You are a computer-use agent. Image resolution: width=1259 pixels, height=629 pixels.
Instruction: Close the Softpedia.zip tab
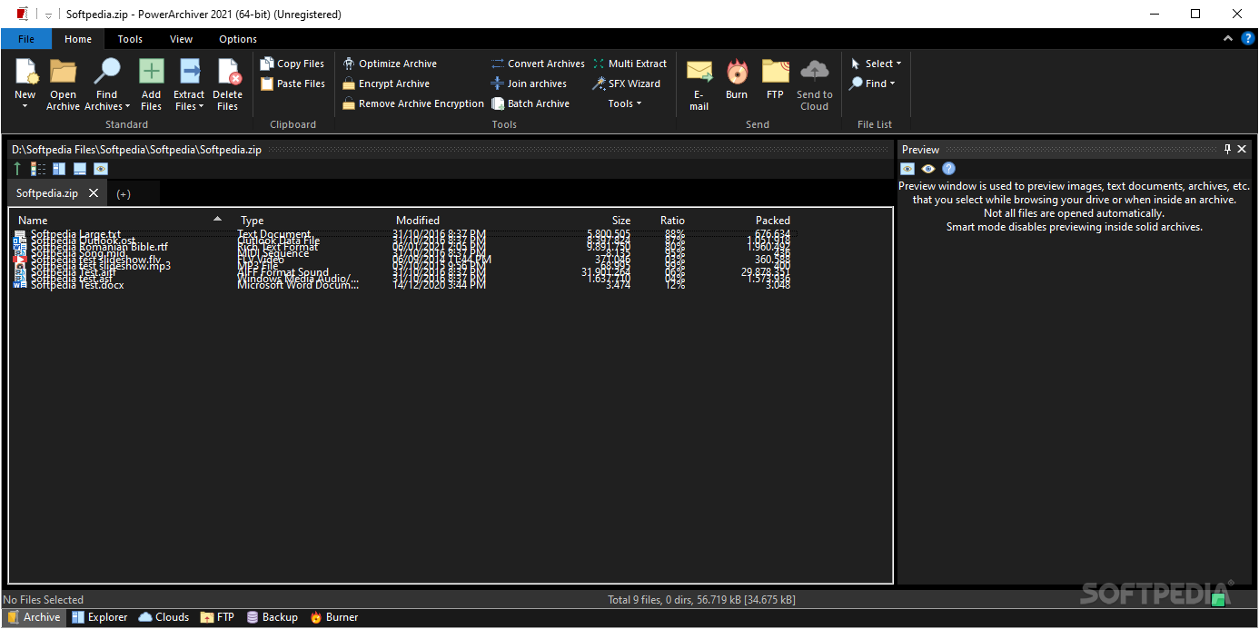(x=94, y=193)
